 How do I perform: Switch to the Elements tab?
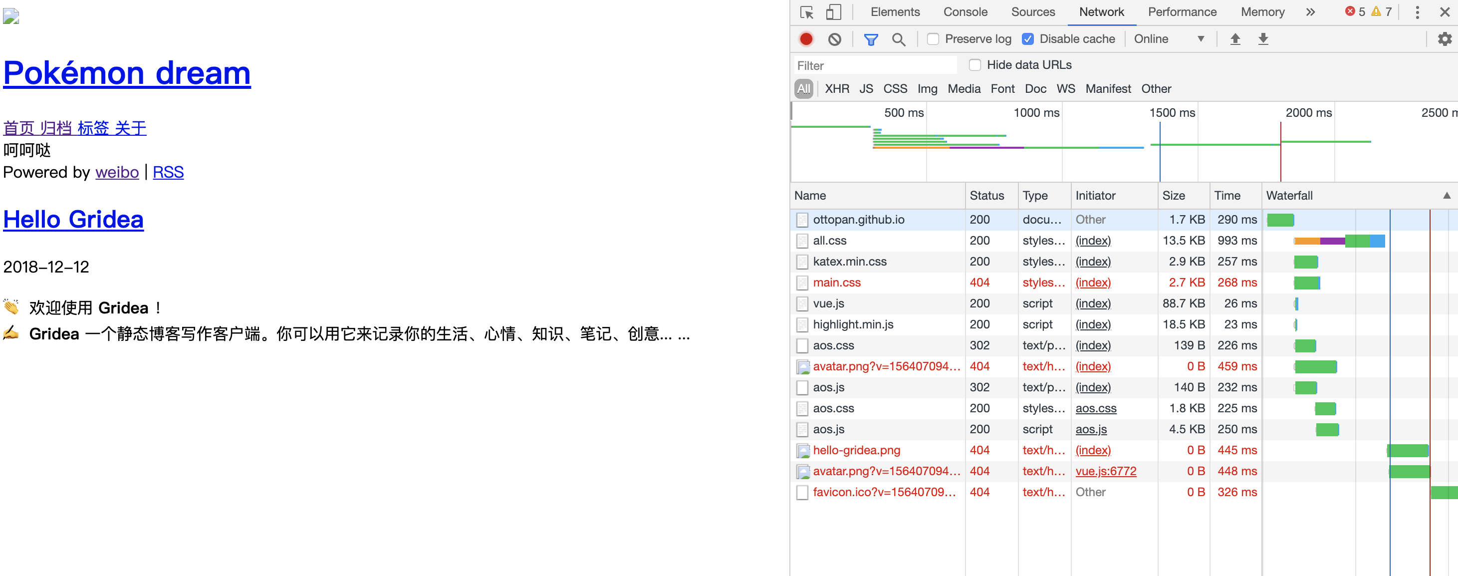(895, 12)
